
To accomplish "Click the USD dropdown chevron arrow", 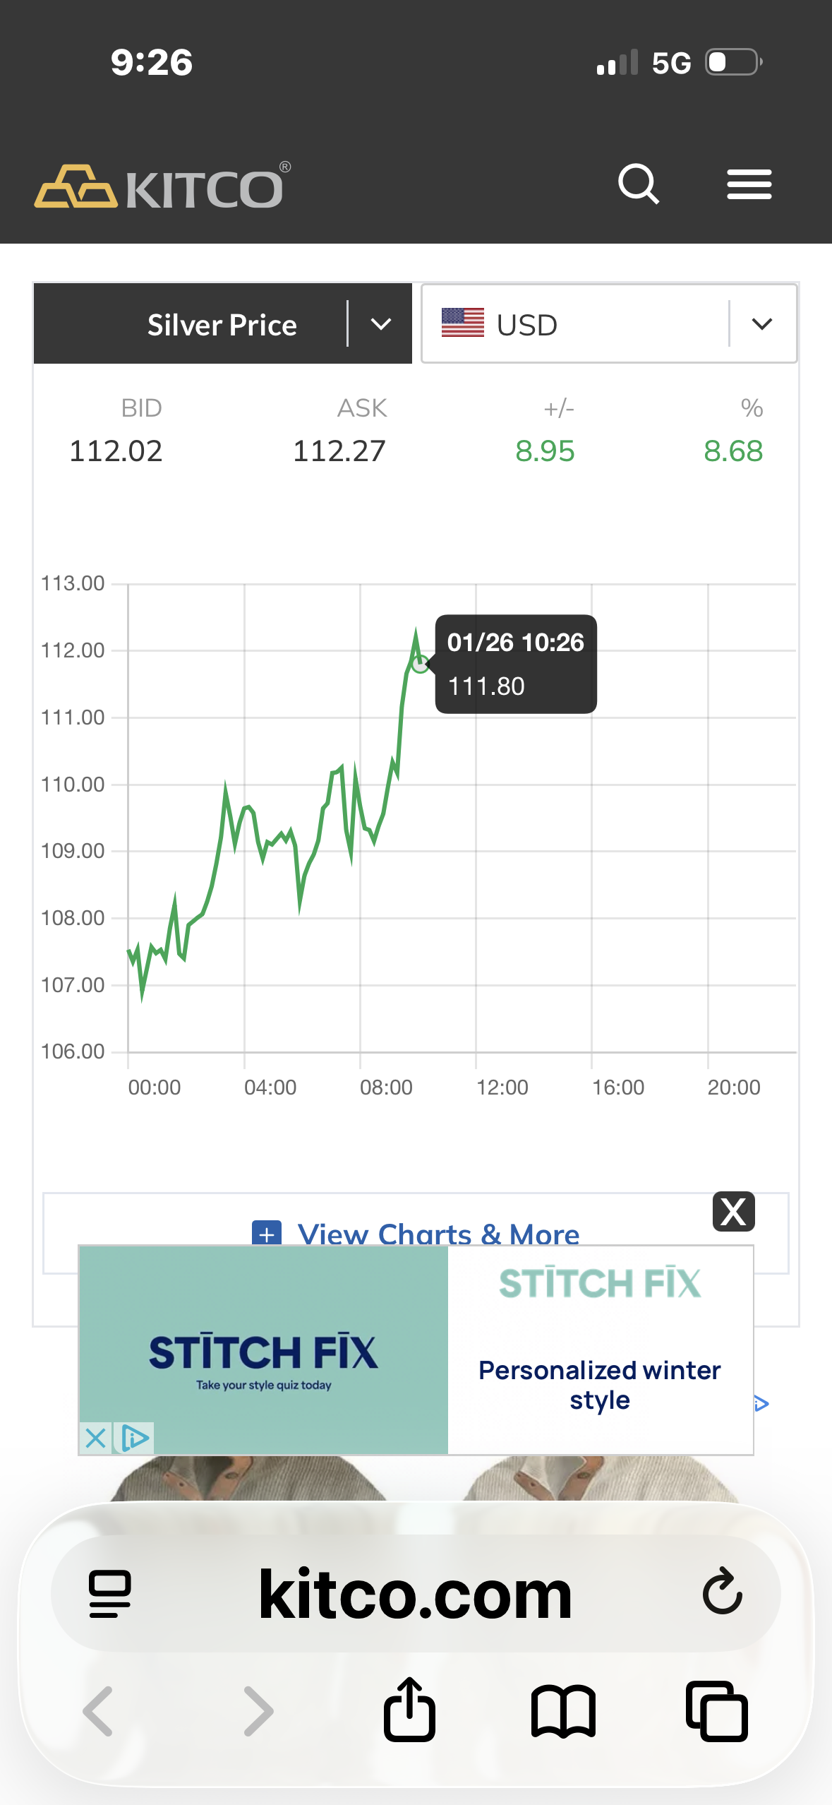I will click(x=762, y=324).
